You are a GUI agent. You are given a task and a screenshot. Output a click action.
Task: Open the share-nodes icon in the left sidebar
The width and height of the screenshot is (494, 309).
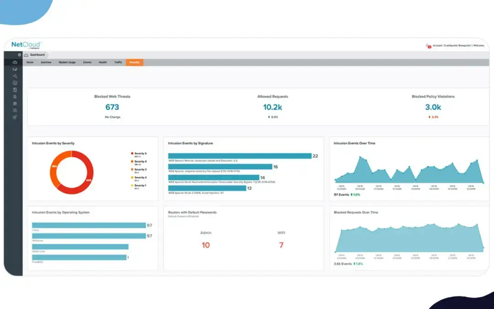pyautogui.click(x=15, y=76)
